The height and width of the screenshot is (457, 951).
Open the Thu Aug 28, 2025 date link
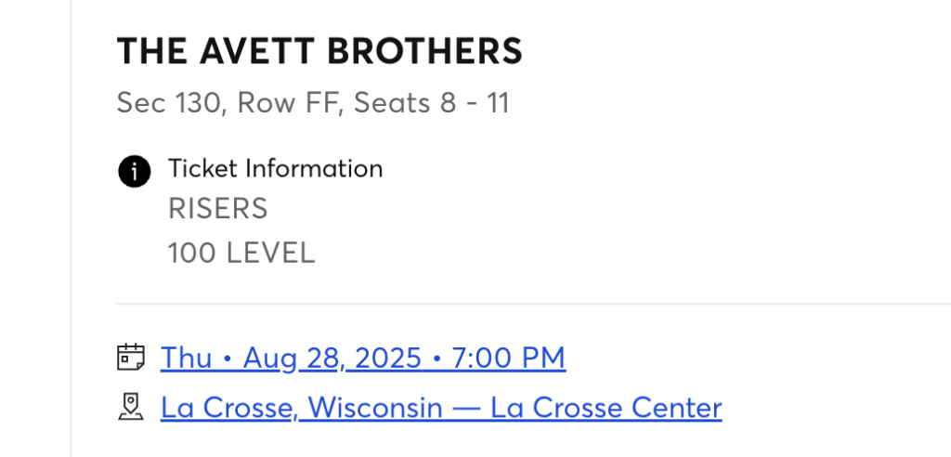tap(363, 358)
